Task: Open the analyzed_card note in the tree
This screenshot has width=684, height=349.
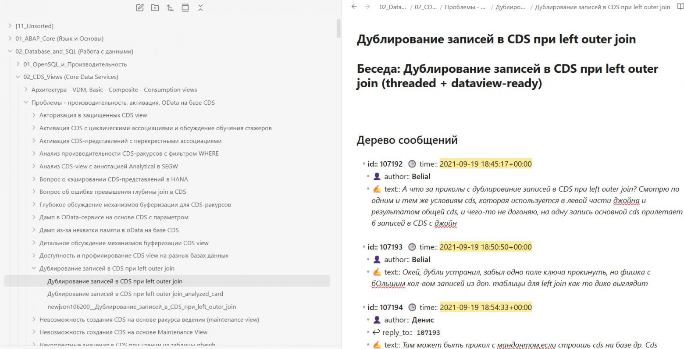Action: (x=135, y=294)
